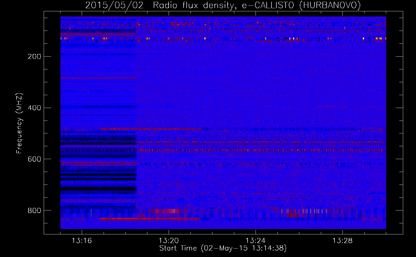This screenshot has width=416, height=257.
Task: Click the 13:16 time tick label
Action: point(82,241)
